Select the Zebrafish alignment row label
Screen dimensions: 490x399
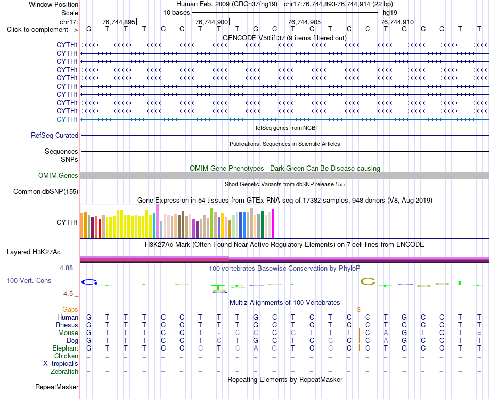pos(64,371)
